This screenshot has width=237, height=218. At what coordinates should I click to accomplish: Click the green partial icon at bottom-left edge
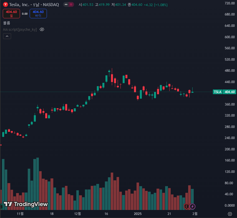(x=1, y=206)
